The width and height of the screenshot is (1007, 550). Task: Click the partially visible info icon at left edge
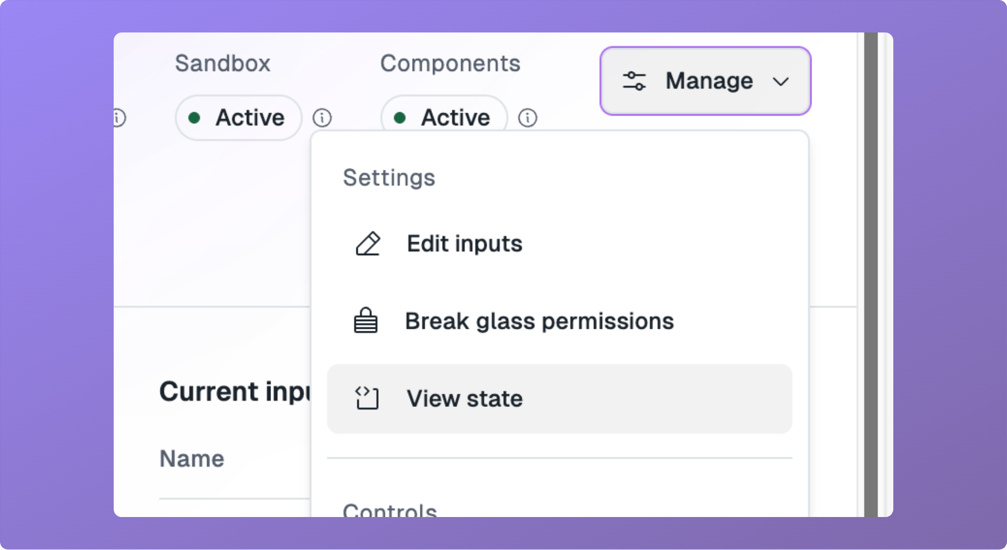coord(119,118)
